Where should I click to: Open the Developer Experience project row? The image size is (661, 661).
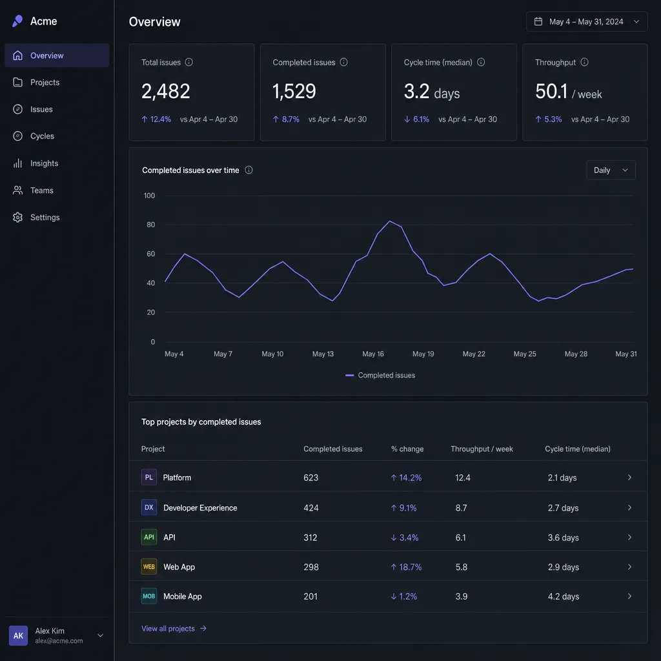tap(388, 507)
